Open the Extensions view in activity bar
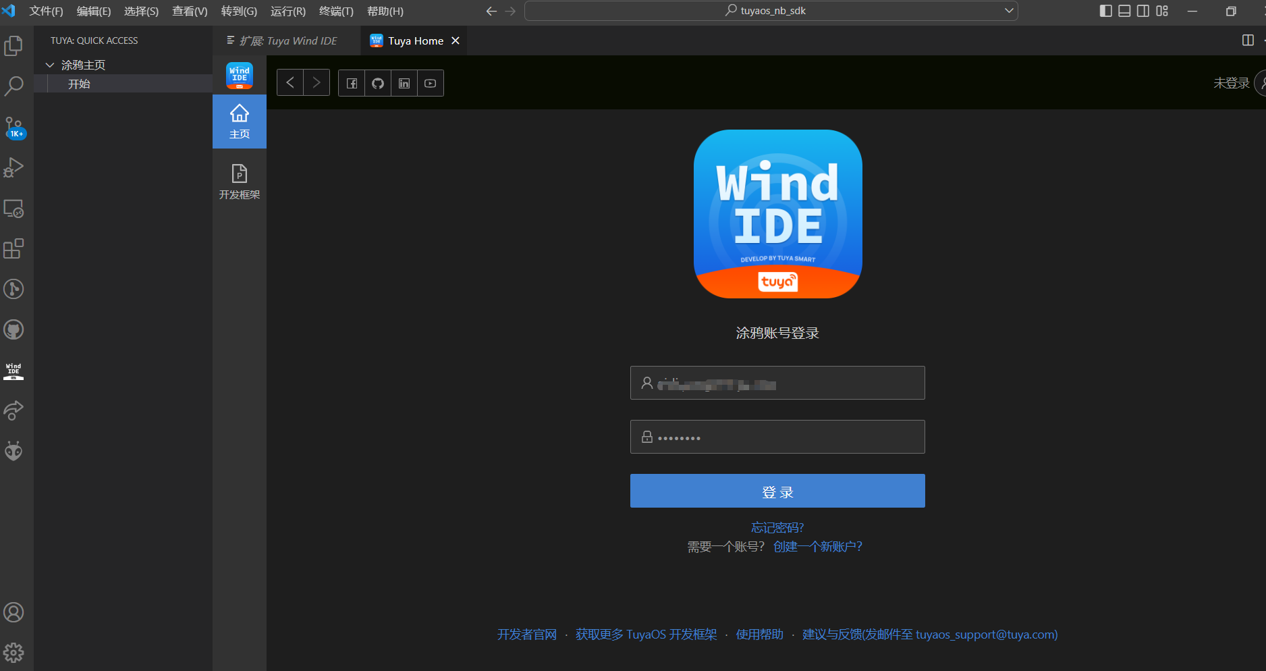 point(13,249)
